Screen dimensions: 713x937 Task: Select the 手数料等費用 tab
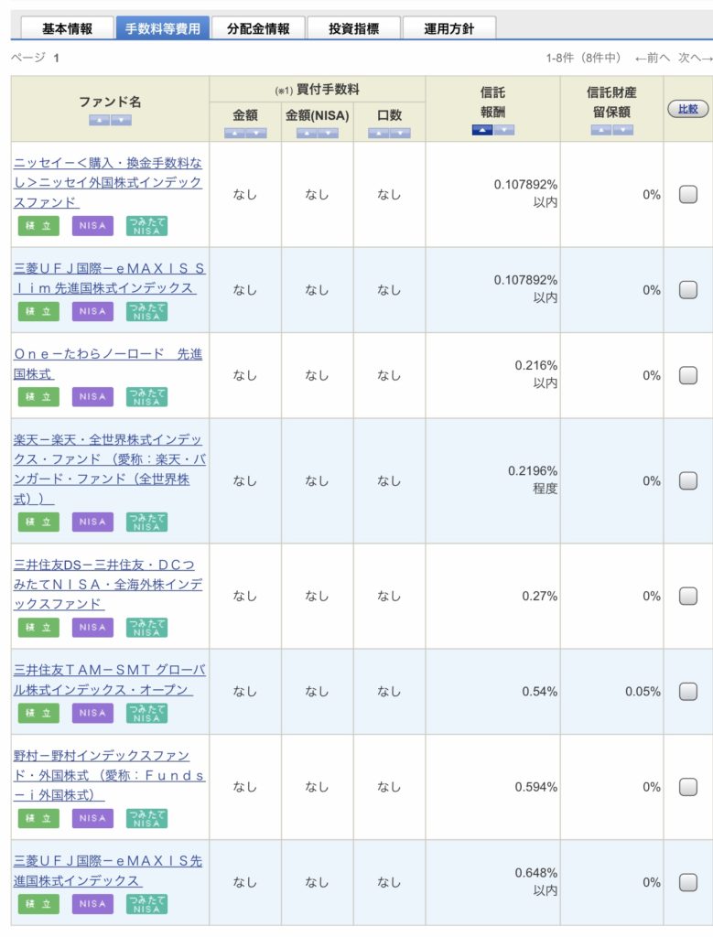coord(163,28)
